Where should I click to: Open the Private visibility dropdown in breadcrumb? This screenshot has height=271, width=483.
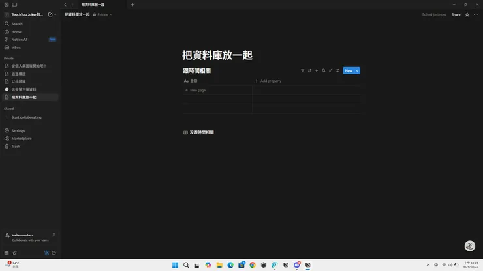(x=102, y=14)
